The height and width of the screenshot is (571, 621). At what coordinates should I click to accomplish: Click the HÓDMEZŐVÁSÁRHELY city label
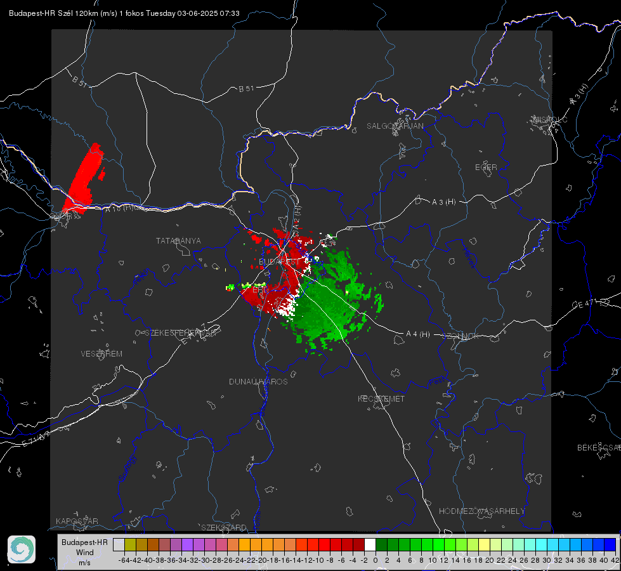point(481,511)
